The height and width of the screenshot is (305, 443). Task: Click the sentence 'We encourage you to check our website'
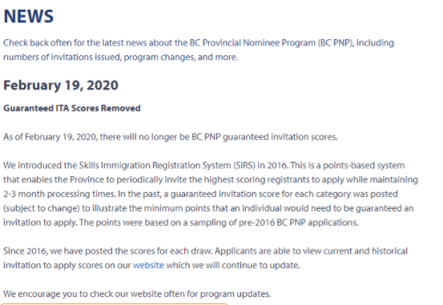(137, 294)
